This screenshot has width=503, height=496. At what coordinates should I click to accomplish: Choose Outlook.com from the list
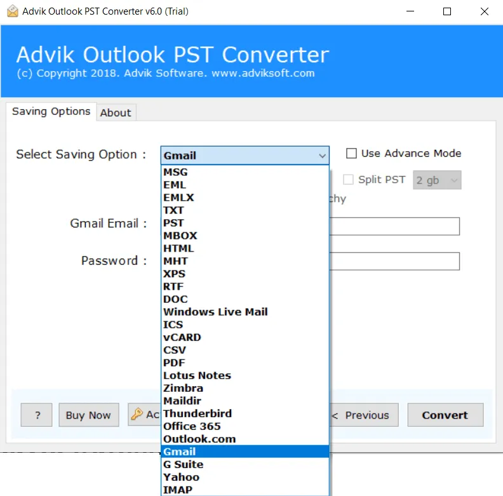tap(245, 439)
